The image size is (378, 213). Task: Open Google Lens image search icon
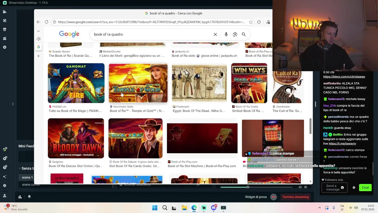[235, 34]
